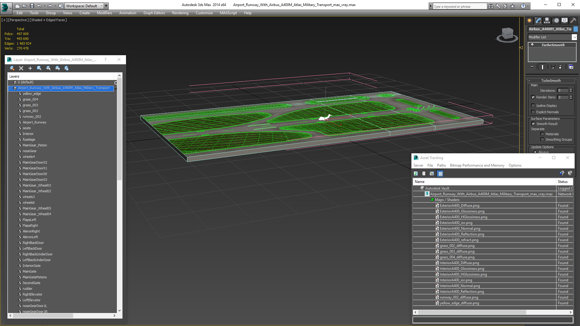Collapse Airport_Runway layer in layer list
Image resolution: width=580 pixels, height=326 pixels.
pyautogui.click(x=10, y=88)
